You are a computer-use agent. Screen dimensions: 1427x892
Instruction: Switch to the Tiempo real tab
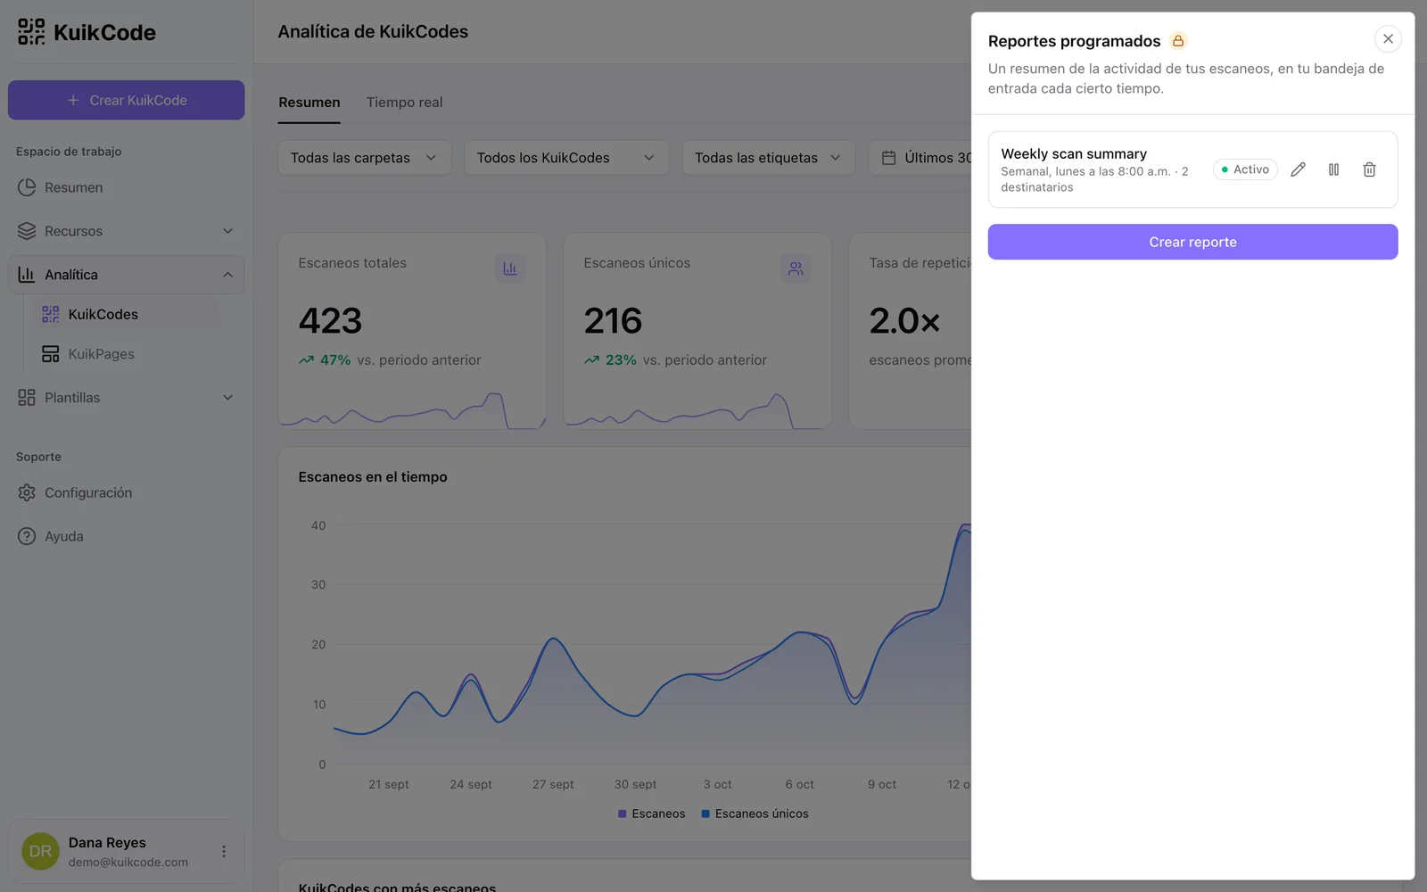click(x=405, y=103)
